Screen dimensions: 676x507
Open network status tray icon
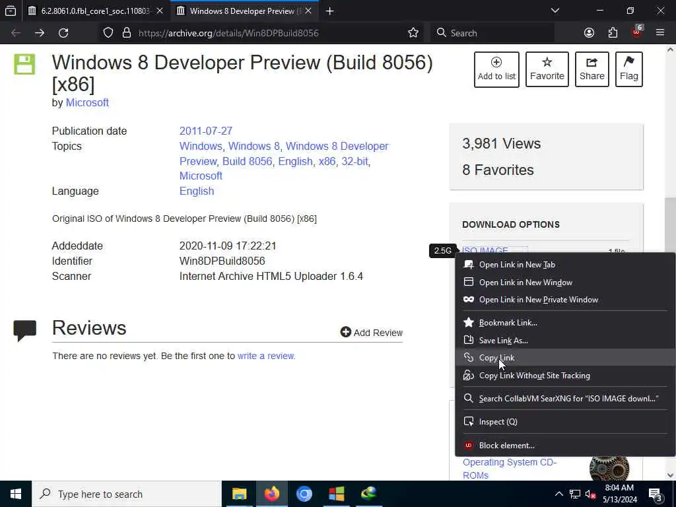[575, 494]
